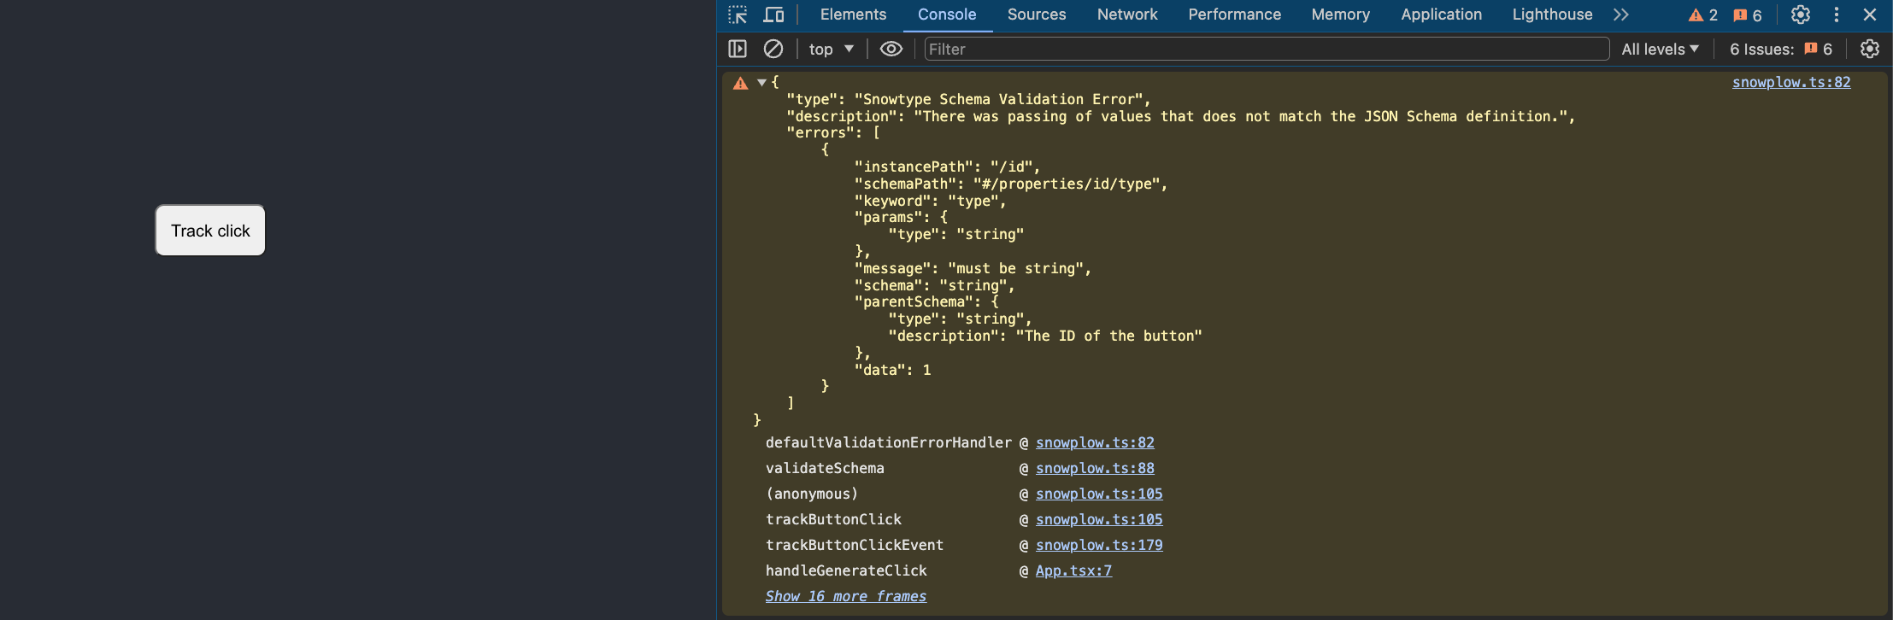Create live expression with eye icon
This screenshot has width=1893, height=620.
[x=891, y=49]
